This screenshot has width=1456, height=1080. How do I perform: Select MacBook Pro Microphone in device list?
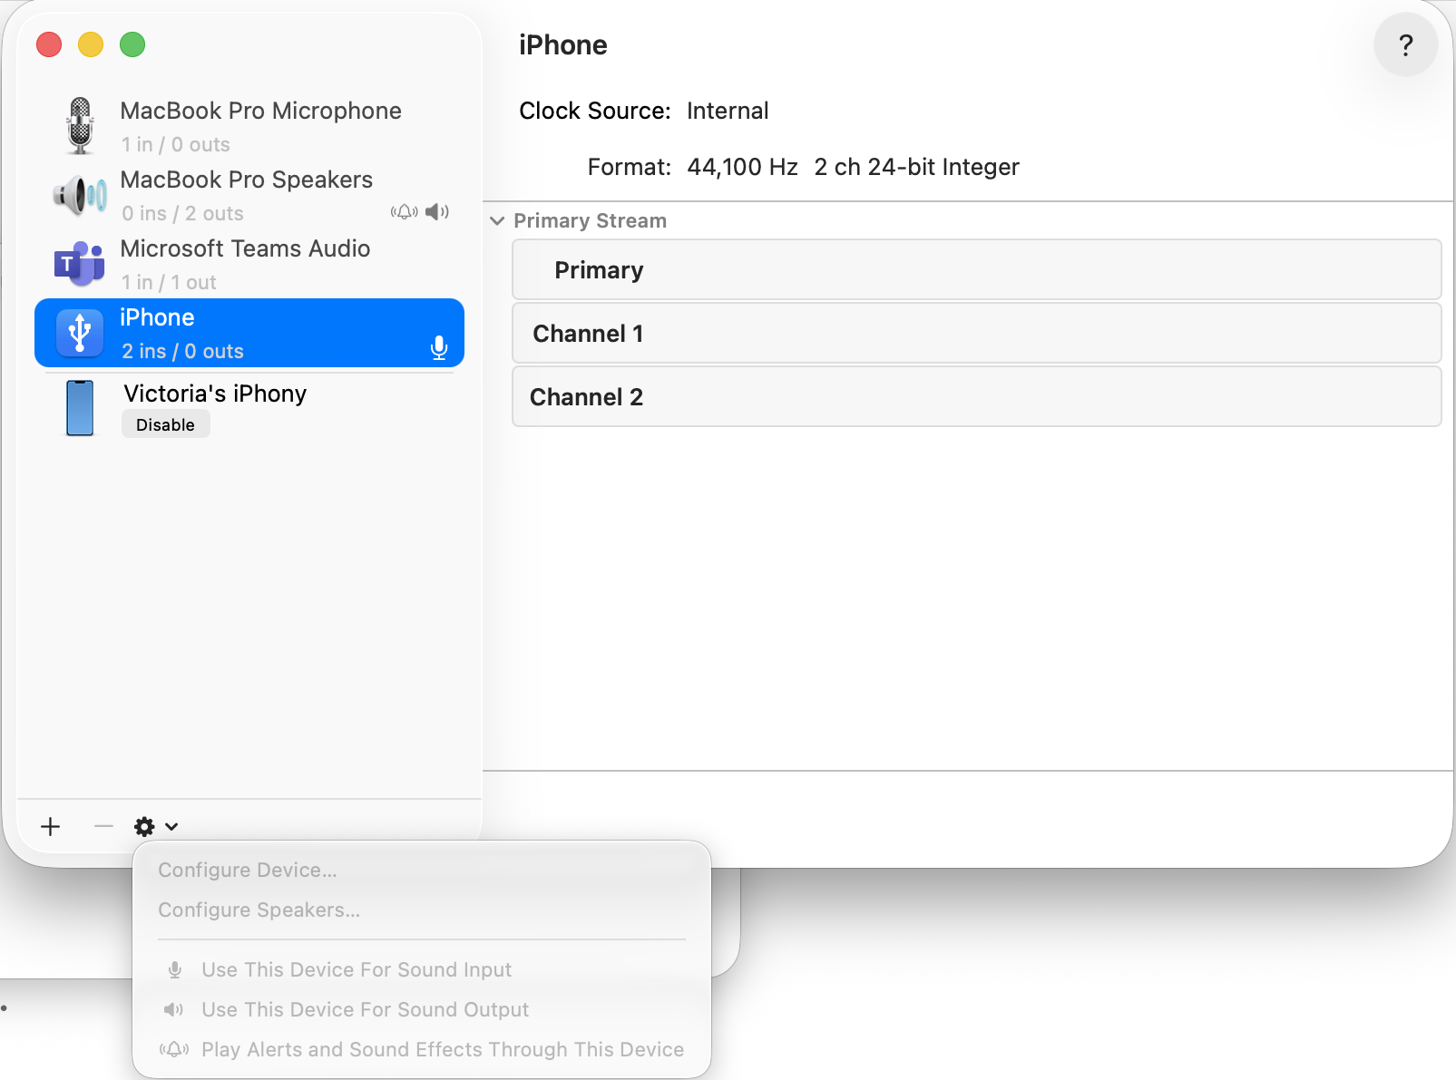(x=249, y=125)
